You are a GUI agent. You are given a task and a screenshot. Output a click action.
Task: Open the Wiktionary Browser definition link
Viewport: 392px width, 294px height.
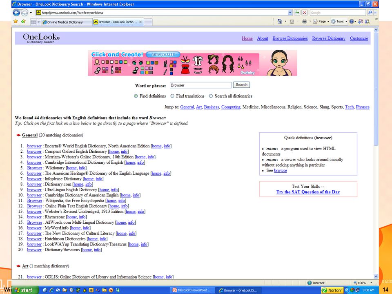point(34,168)
